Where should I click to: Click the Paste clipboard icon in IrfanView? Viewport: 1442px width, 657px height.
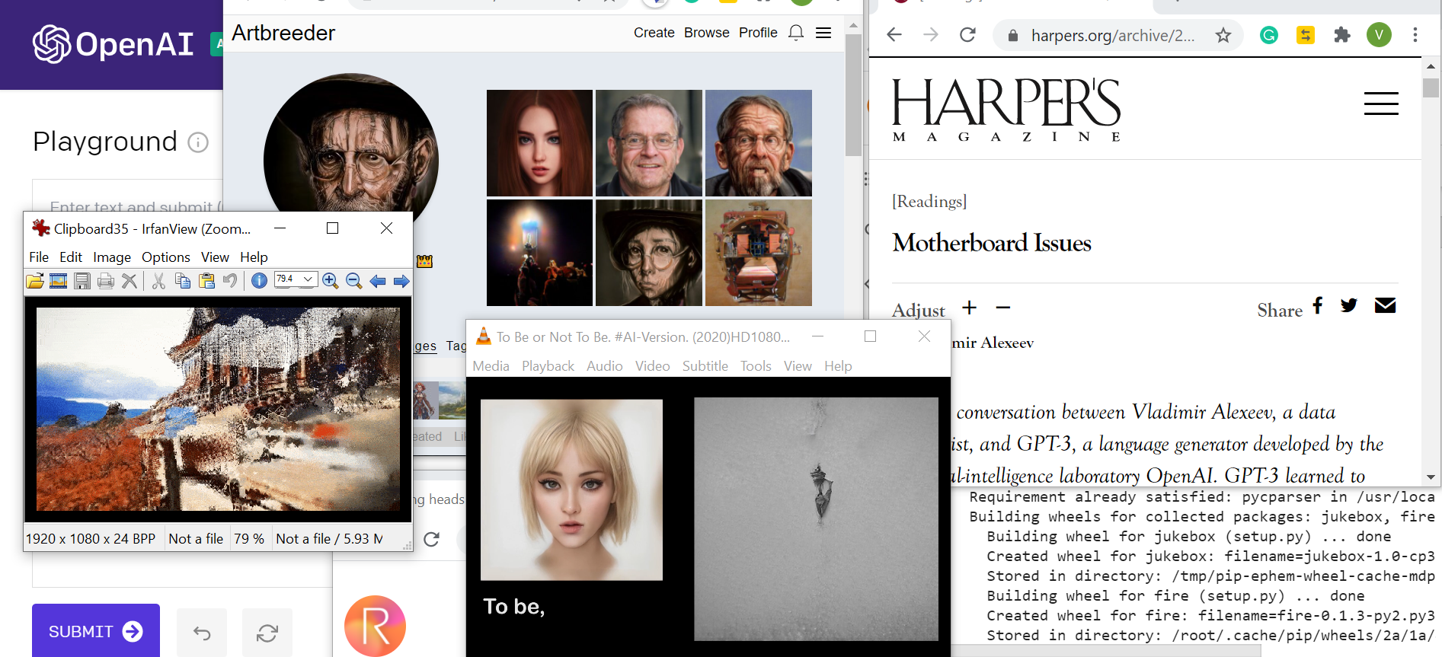tap(206, 281)
